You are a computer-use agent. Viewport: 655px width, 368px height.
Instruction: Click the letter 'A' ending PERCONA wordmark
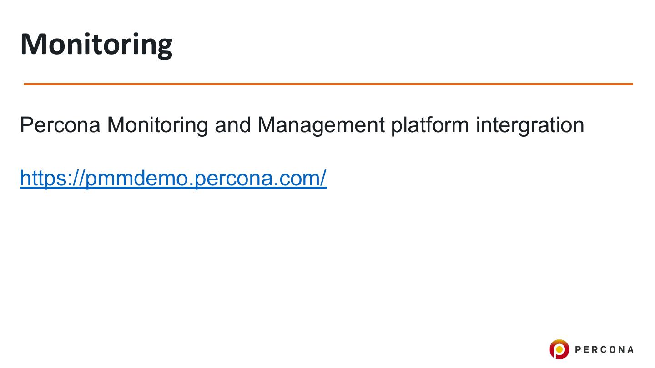click(630, 349)
